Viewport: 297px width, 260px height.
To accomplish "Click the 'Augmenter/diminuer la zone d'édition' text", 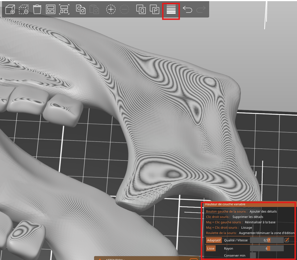I will pyautogui.click(x=267, y=233).
